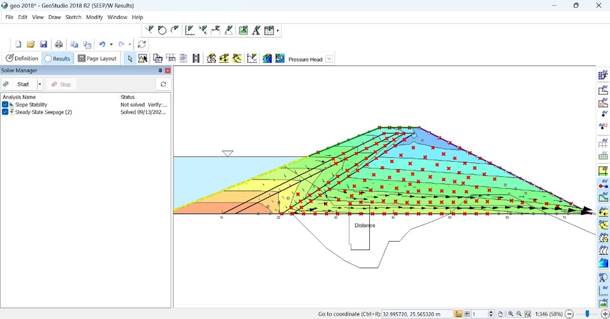Open the Modify menu
This screenshot has height=319, width=610.
(x=94, y=17)
